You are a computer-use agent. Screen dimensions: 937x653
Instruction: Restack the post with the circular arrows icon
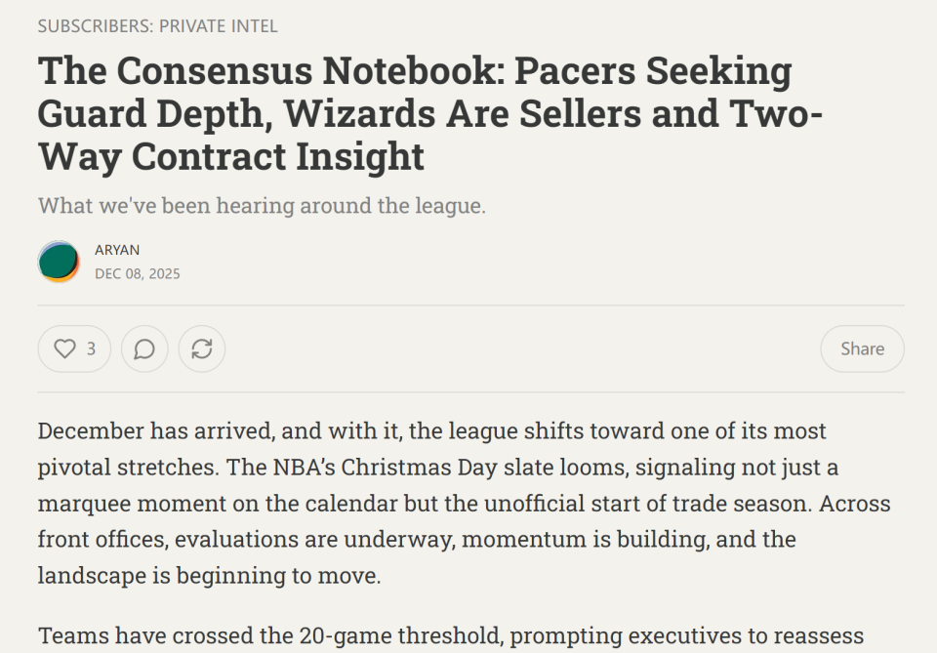pos(202,348)
